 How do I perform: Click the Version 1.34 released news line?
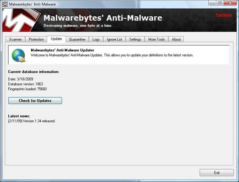coord(32,121)
